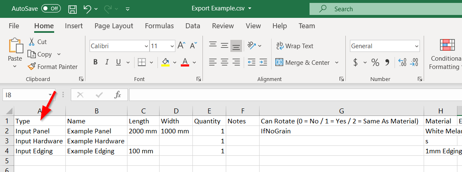Switch to the Insert ribbon tab
462x172 pixels.
(x=74, y=26)
